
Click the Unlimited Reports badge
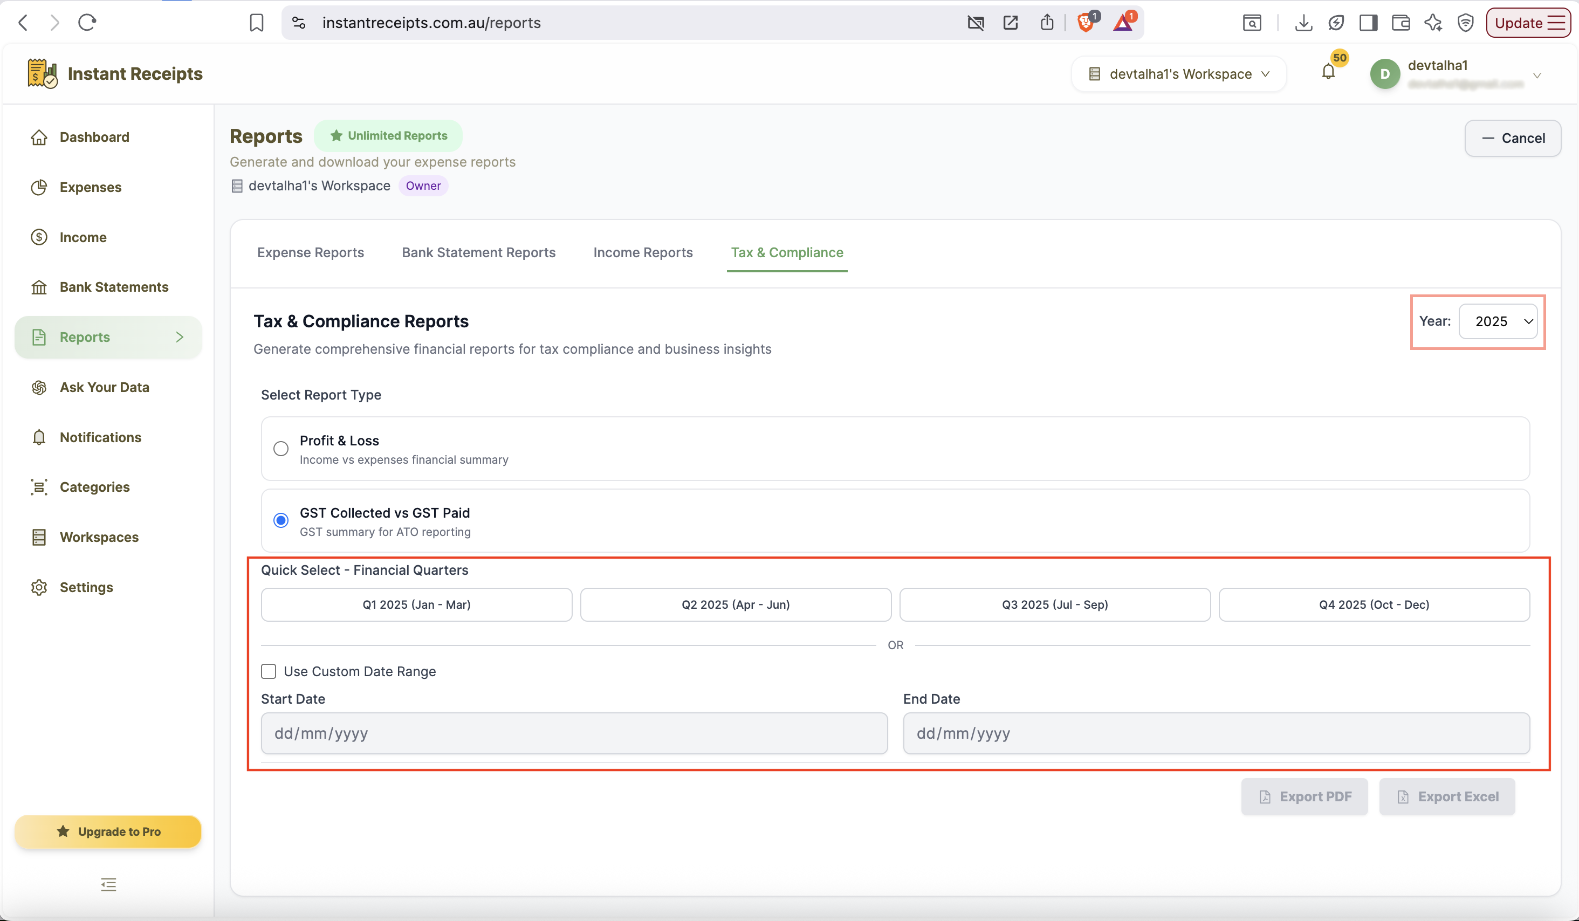[x=388, y=135]
